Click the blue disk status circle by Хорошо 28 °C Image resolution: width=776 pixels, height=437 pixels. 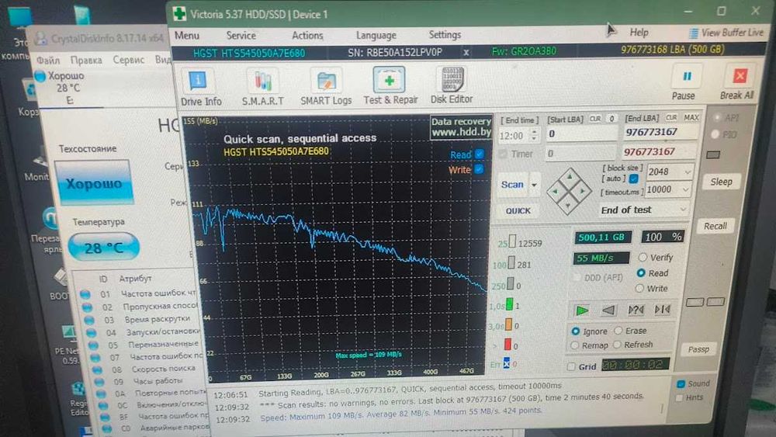40,76
